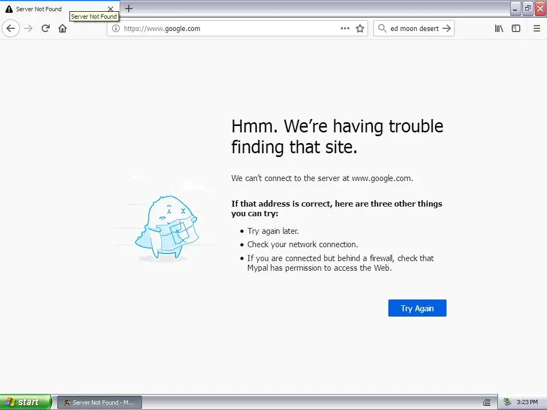Click the Try Again button

point(417,308)
